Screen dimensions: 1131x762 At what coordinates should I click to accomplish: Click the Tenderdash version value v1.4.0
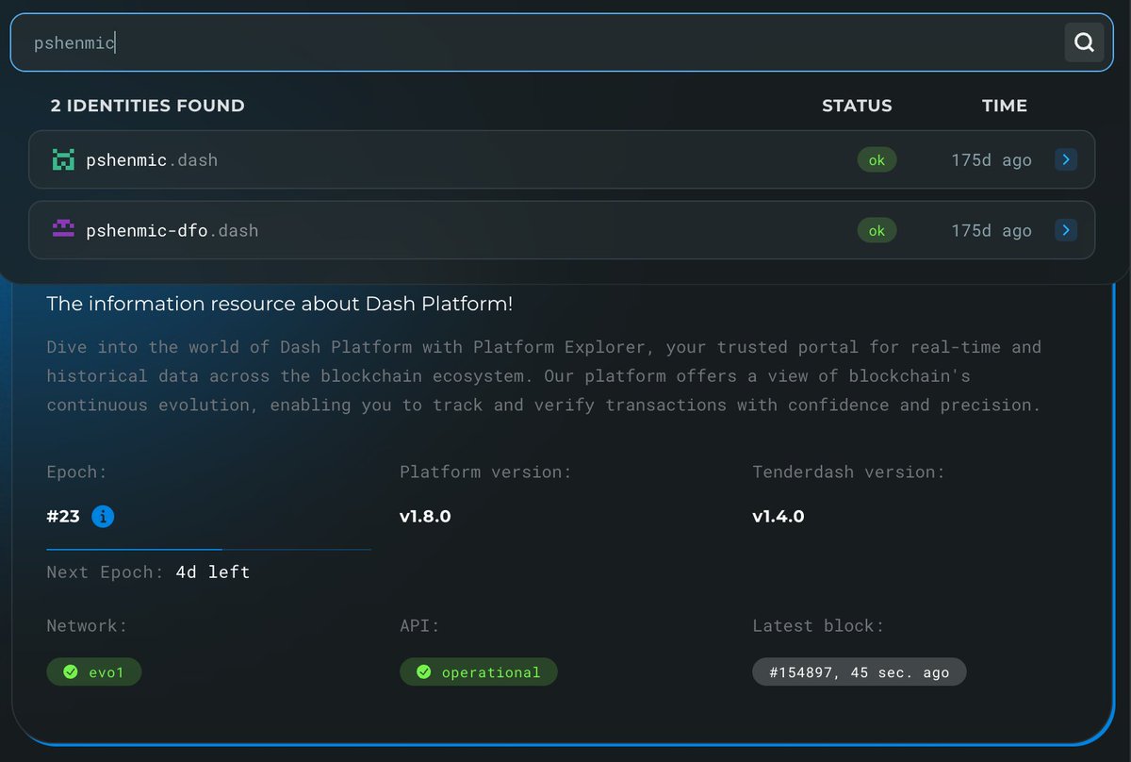coord(779,517)
